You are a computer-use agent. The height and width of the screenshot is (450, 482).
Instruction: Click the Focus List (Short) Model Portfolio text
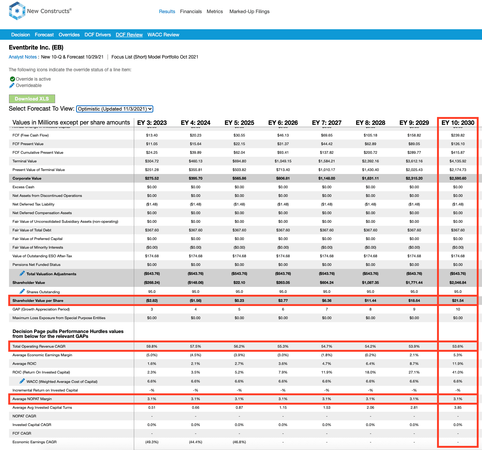[155, 57]
